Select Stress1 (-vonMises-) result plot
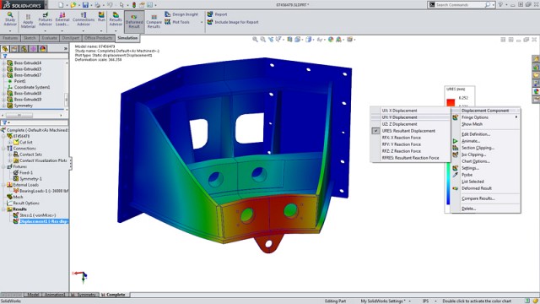This screenshot has height=304, width=540. tap(37, 215)
